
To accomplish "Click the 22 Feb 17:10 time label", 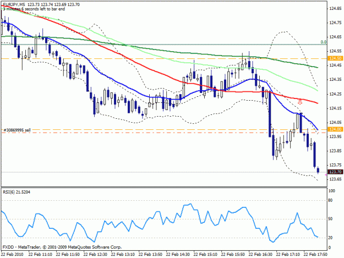I will click(x=288, y=254).
